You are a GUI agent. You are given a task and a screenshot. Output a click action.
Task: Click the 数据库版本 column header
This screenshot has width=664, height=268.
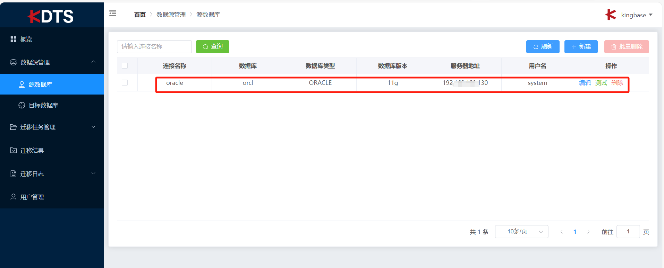point(393,66)
